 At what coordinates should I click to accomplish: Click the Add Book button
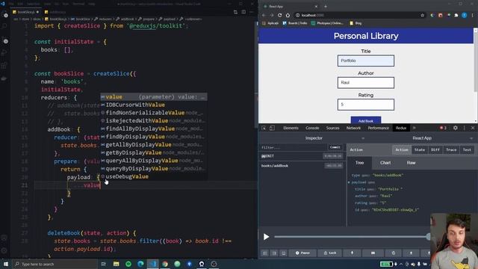(x=365, y=120)
